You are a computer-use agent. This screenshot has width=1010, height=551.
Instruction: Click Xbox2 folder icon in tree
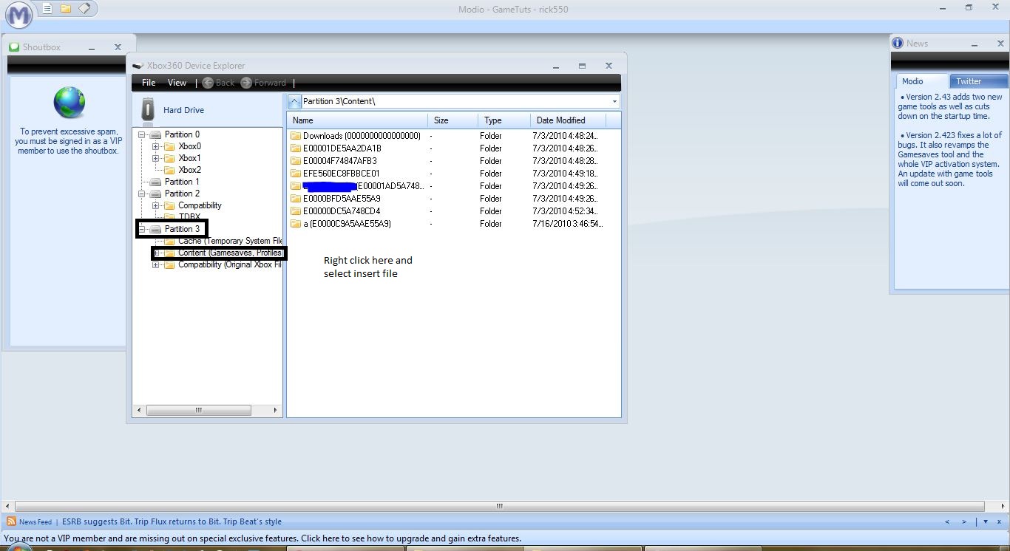pos(169,170)
